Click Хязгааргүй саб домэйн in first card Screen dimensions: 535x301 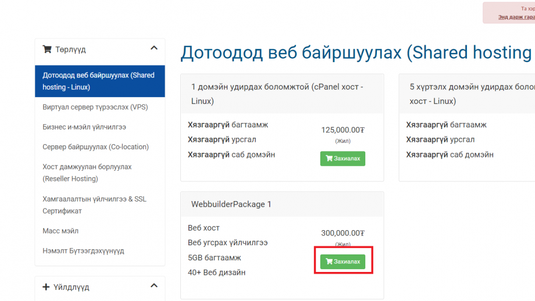pyautogui.click(x=231, y=155)
